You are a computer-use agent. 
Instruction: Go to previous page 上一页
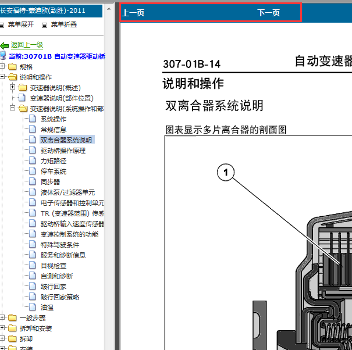(133, 13)
